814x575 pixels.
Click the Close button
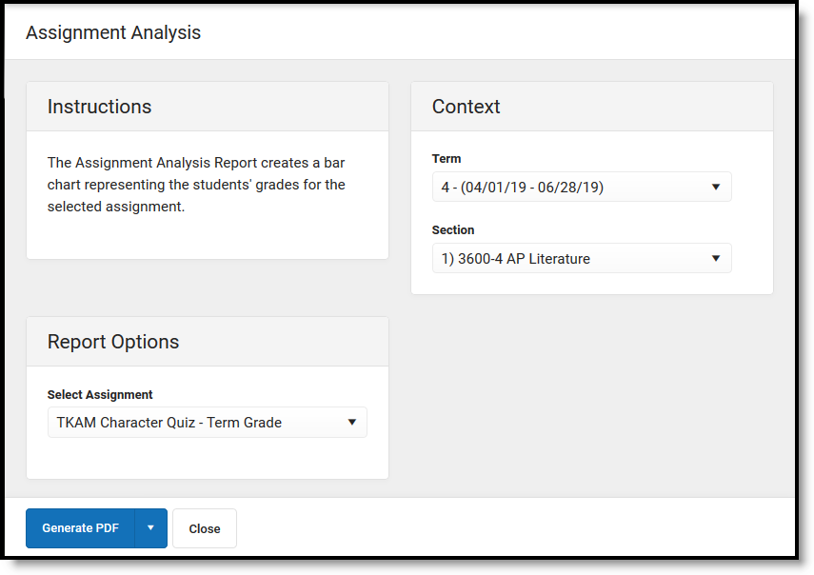(x=205, y=528)
